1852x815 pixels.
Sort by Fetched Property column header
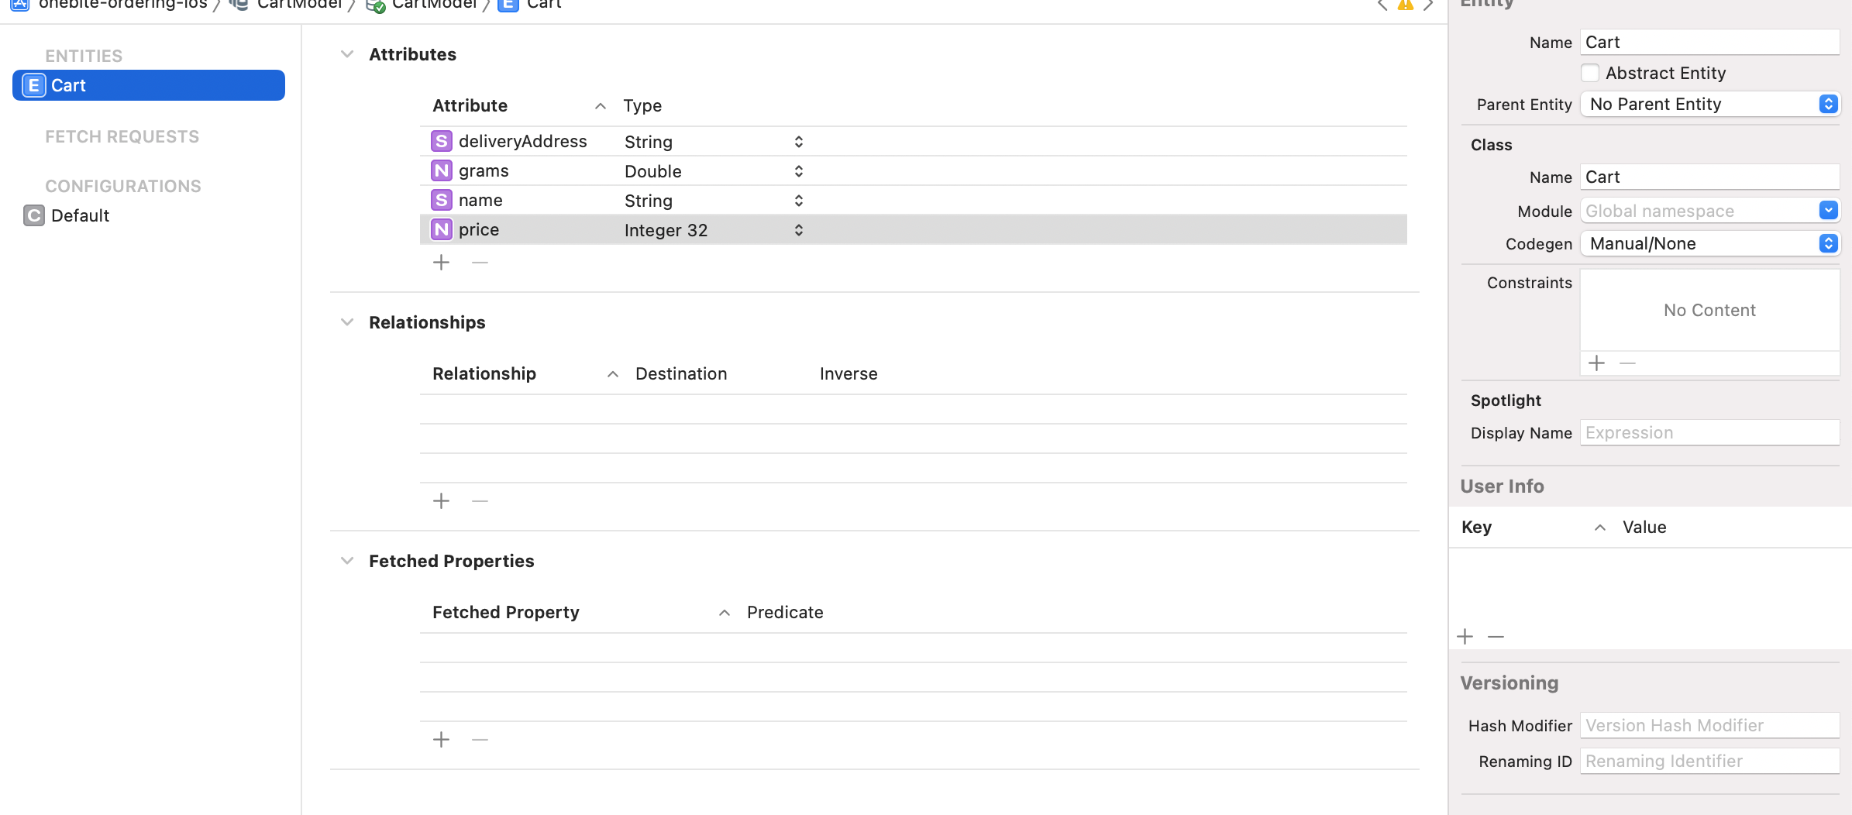click(506, 612)
